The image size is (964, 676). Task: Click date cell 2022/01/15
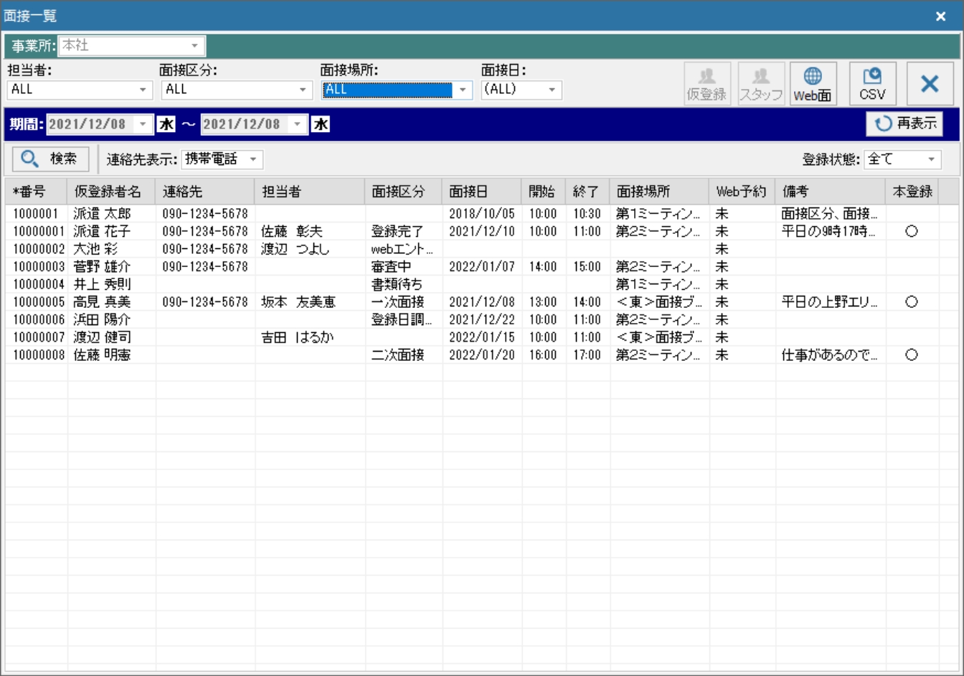coord(482,337)
